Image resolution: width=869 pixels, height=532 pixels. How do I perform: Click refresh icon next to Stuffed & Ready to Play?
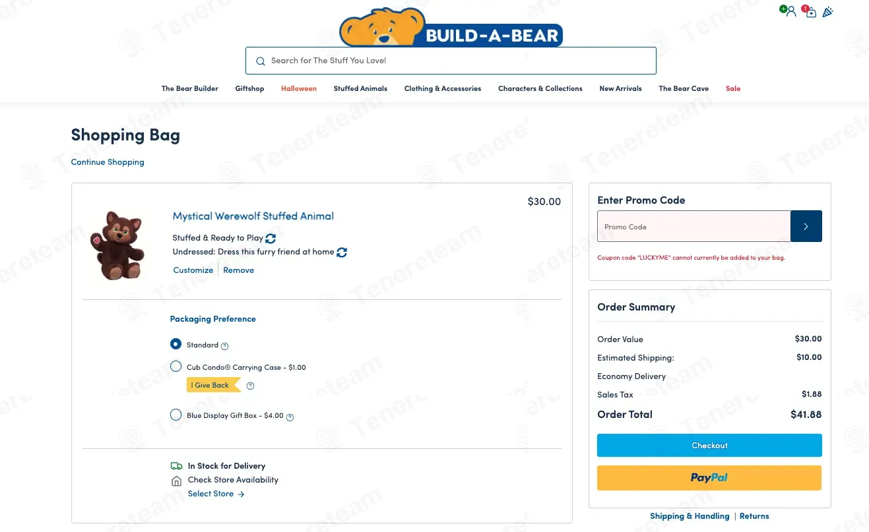tap(271, 238)
